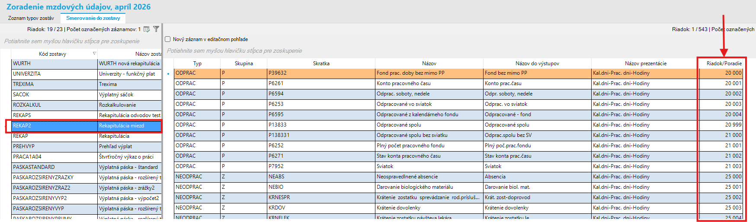The height and width of the screenshot is (222, 756).
Task: Click Krátenie dovolenky name cell
Action: (x=429, y=208)
